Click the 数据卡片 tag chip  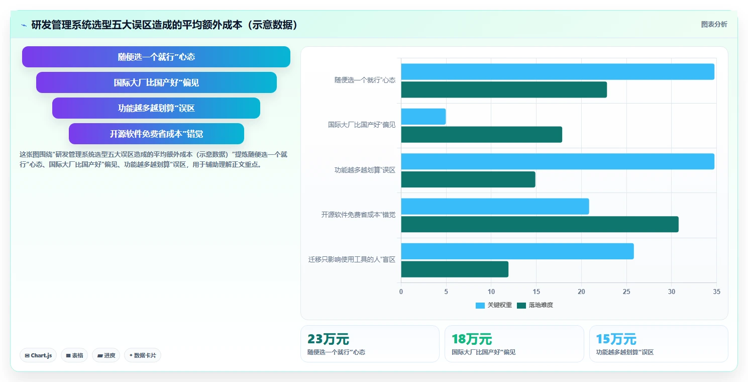coord(143,355)
